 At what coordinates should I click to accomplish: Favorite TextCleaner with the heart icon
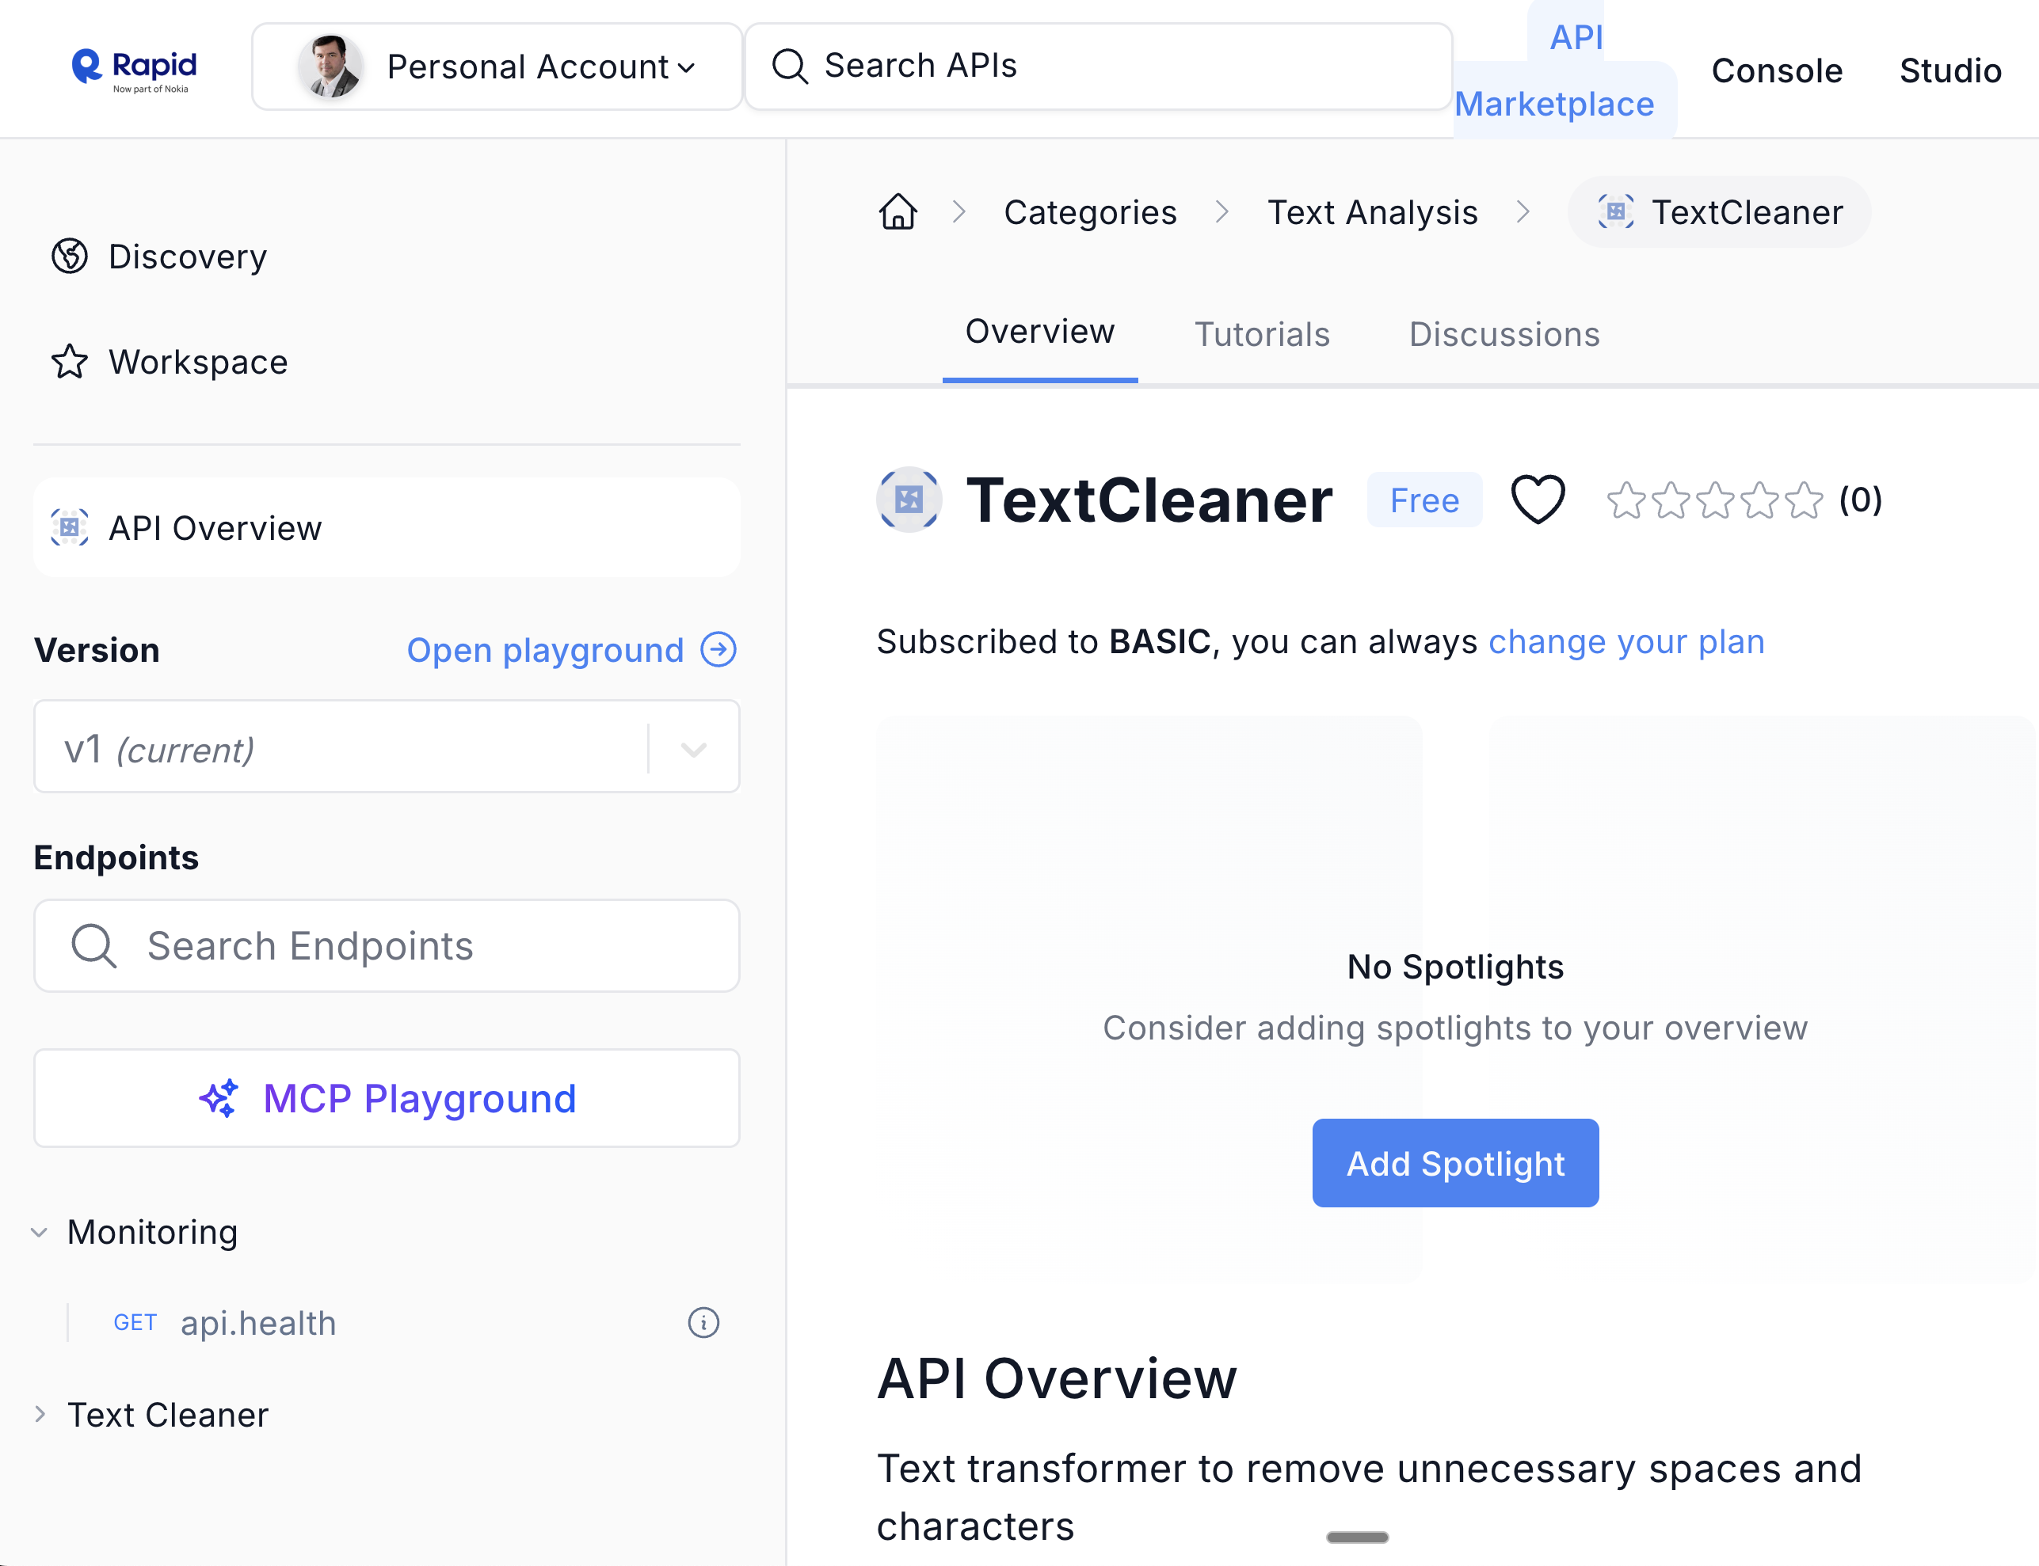pyautogui.click(x=1538, y=500)
